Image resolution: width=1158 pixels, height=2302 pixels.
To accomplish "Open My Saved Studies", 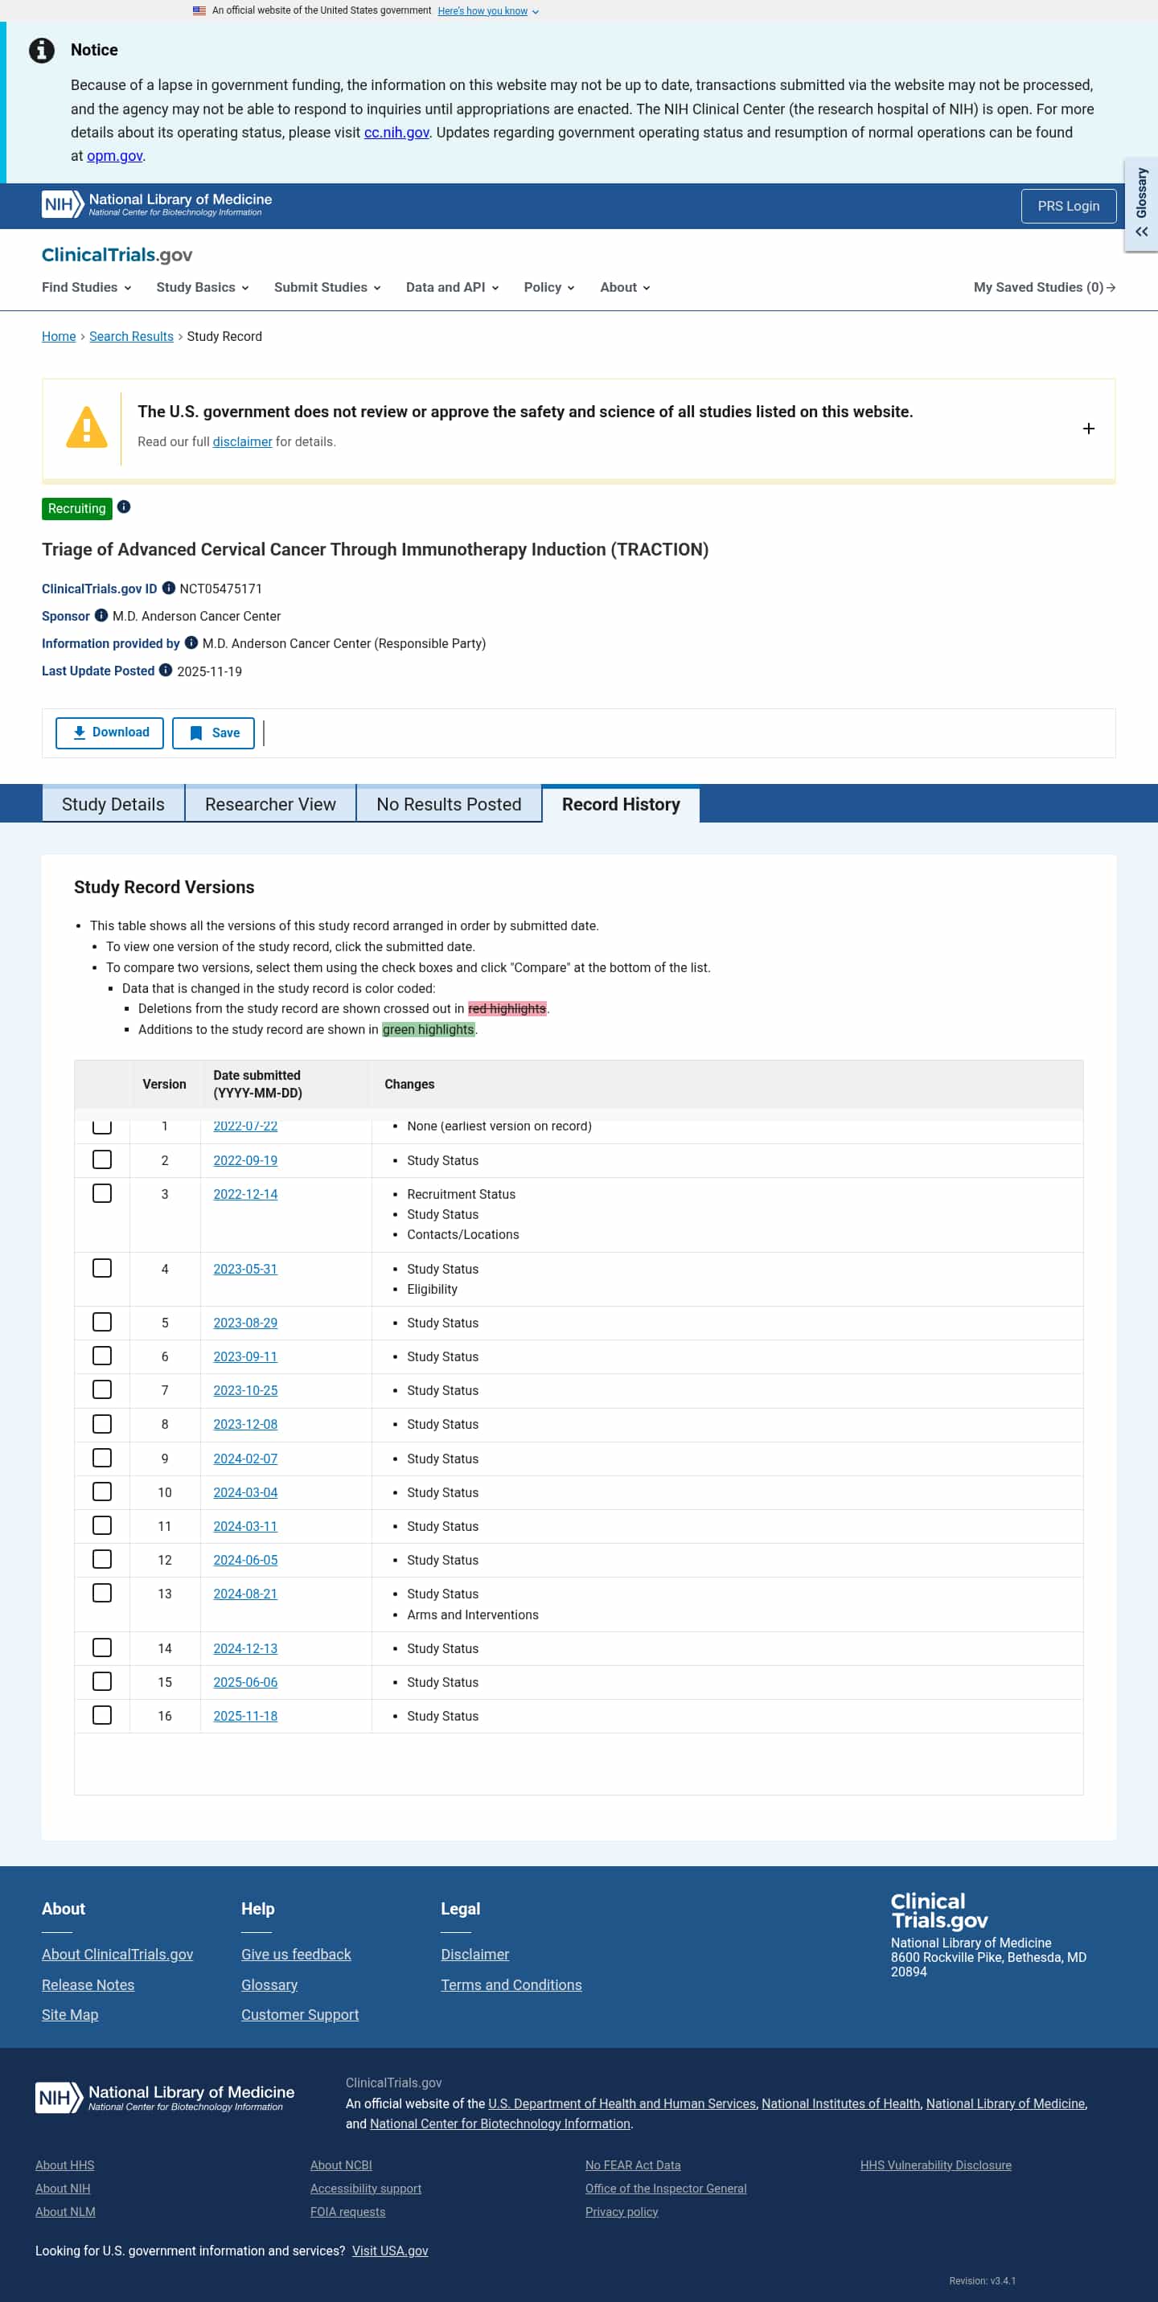I will 1045,287.
